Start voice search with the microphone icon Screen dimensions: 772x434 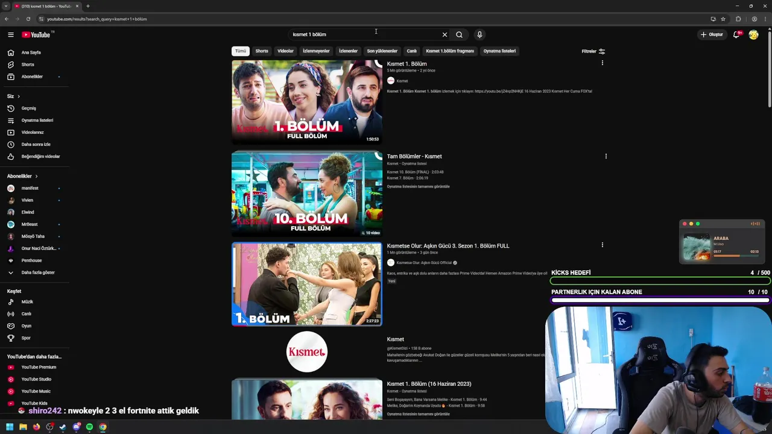(479, 34)
